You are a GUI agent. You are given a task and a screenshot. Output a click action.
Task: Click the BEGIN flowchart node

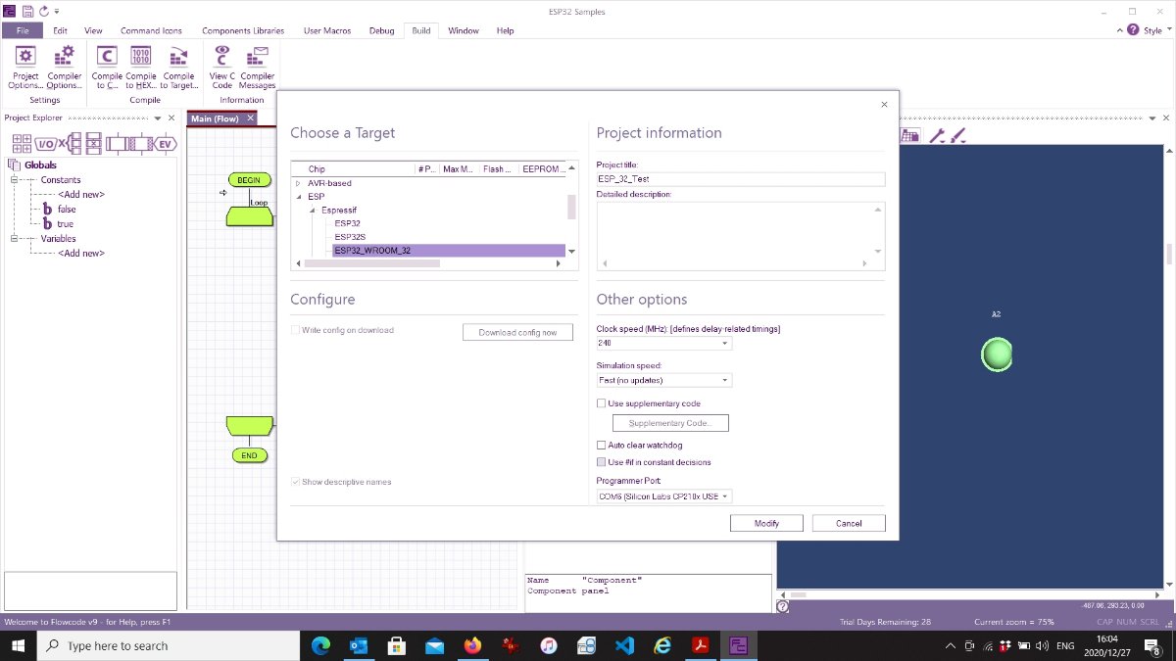(x=249, y=180)
